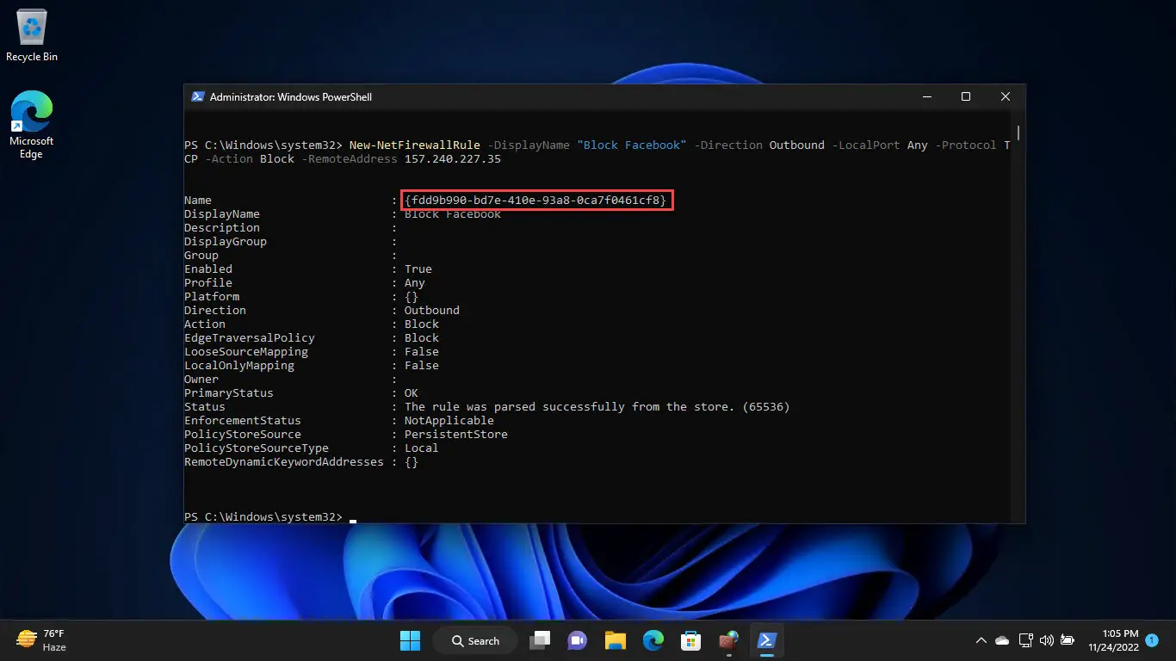Click the PowerShell taskbar icon
Viewport: 1176px width, 661px height.
[x=766, y=640]
